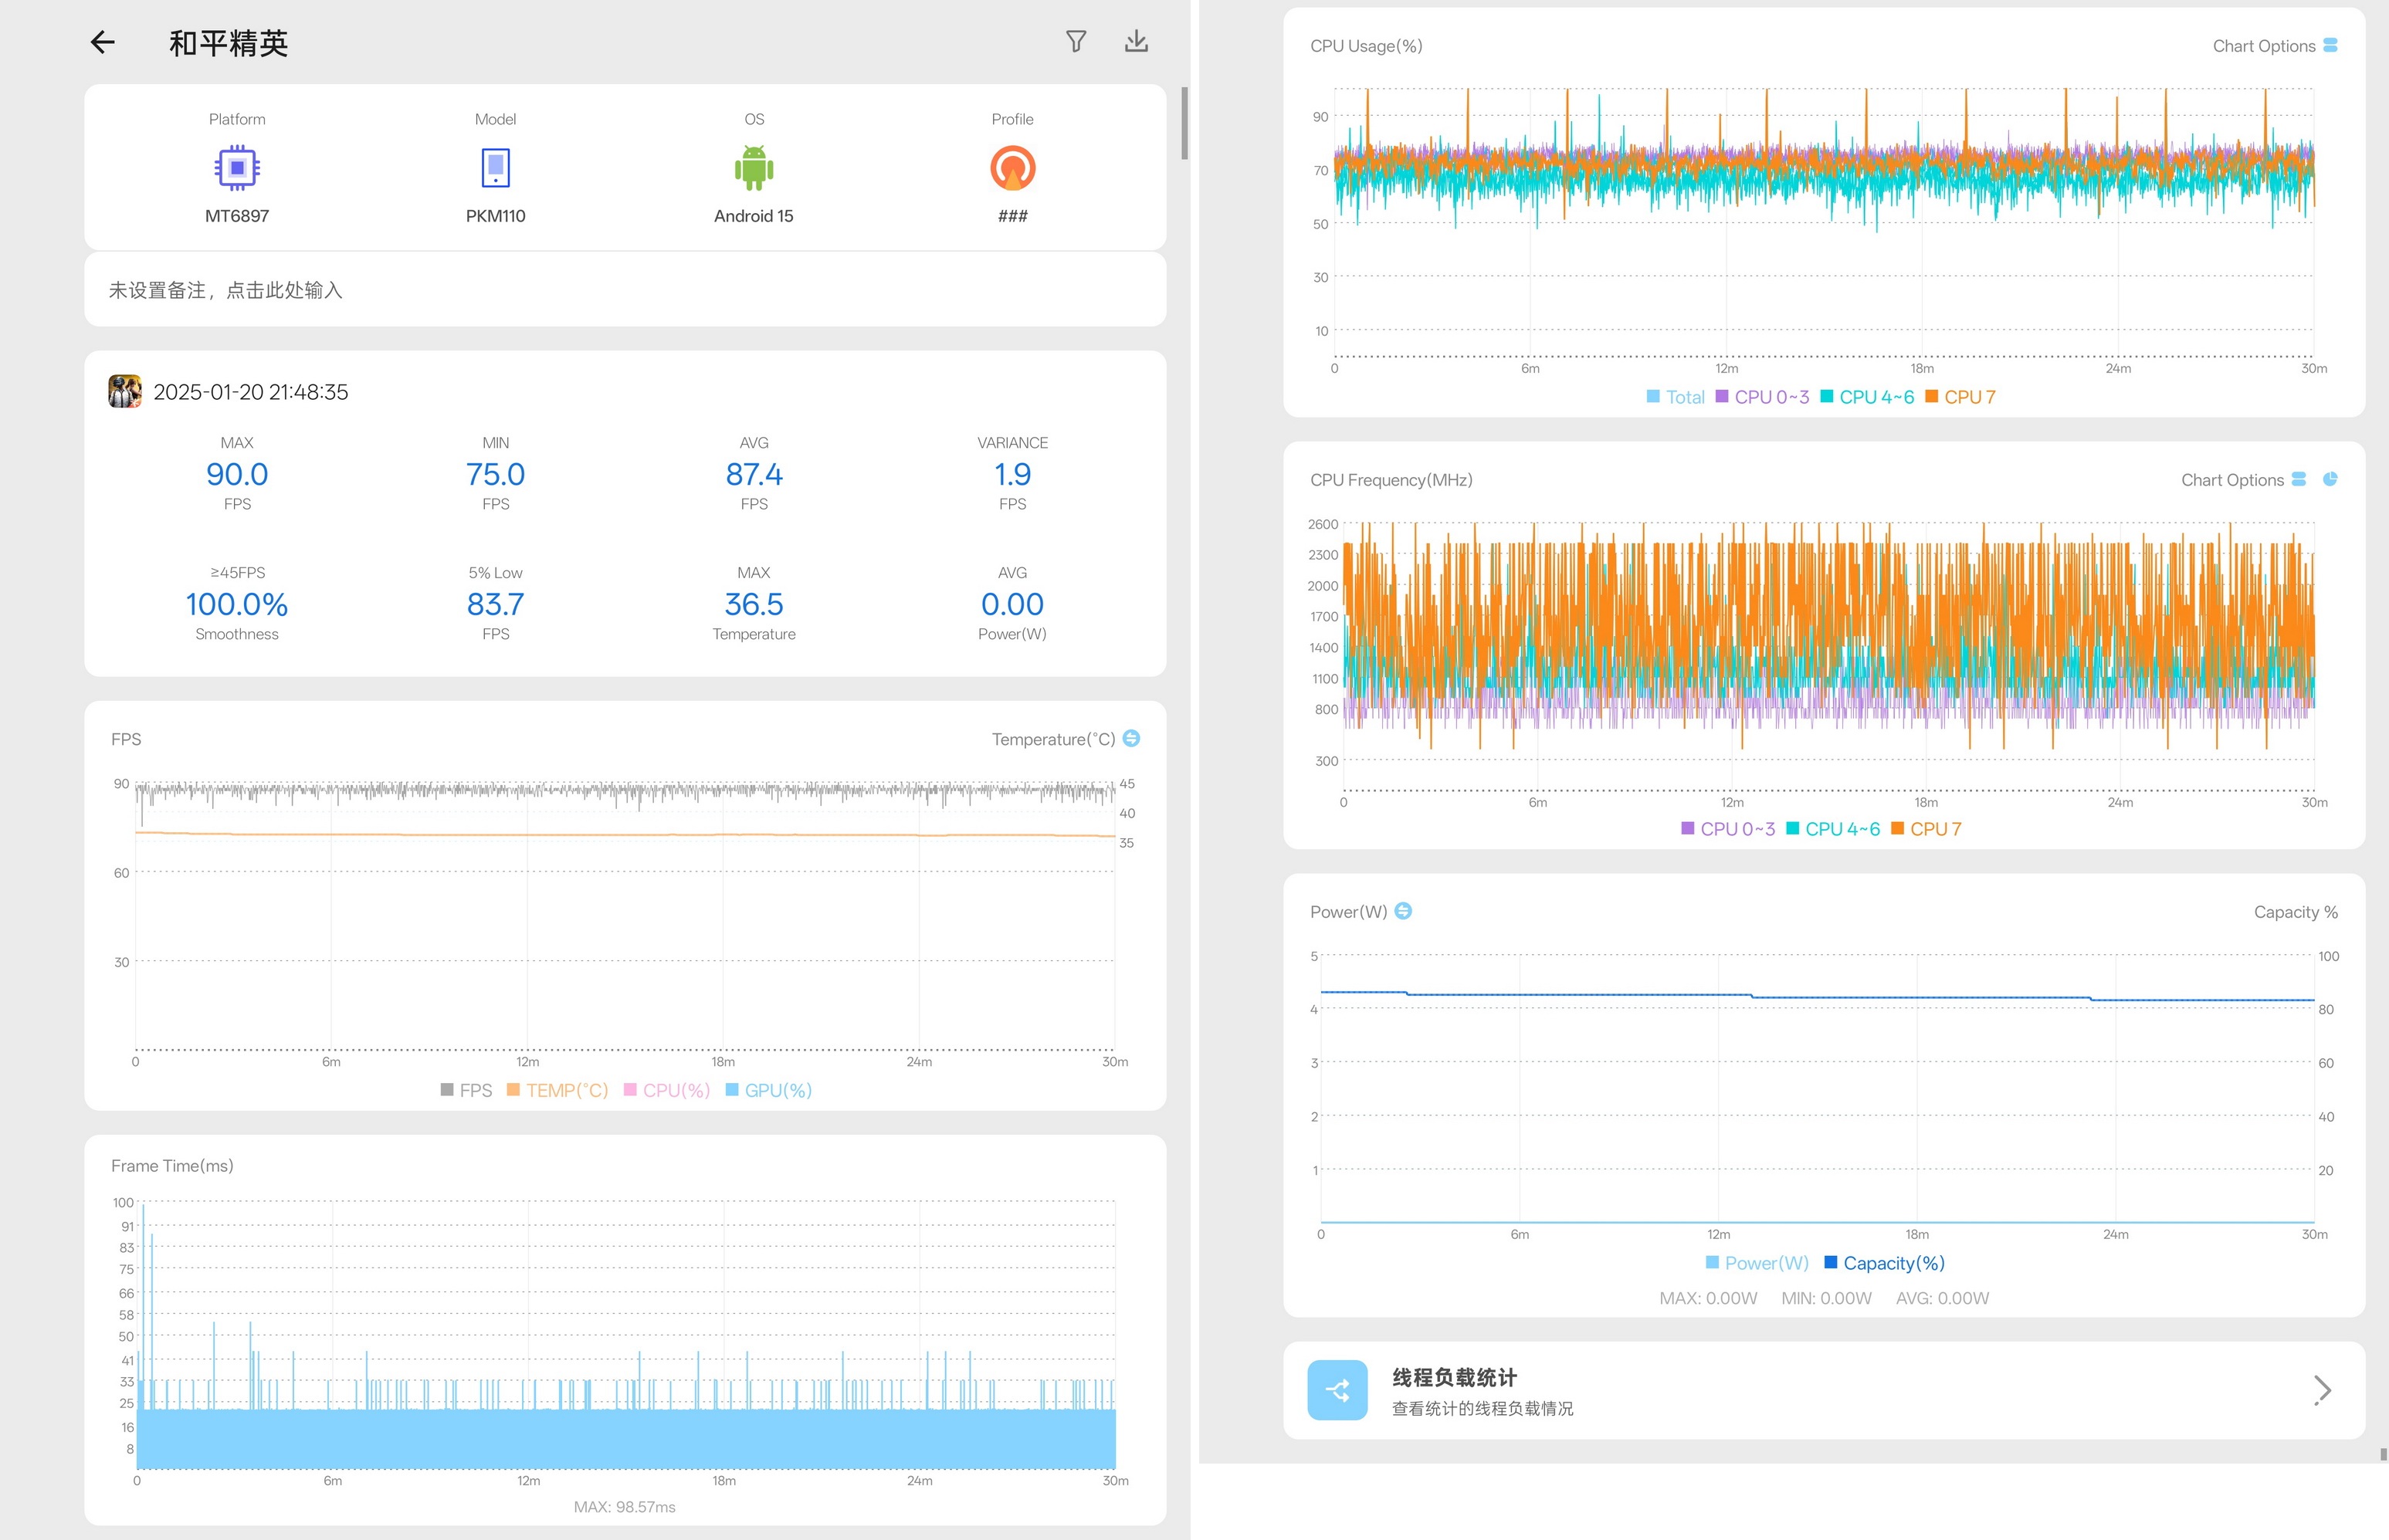This screenshot has width=2389, height=1540.
Task: Toggle CPU 7 in CPU Frequency legend
Action: tap(1926, 829)
